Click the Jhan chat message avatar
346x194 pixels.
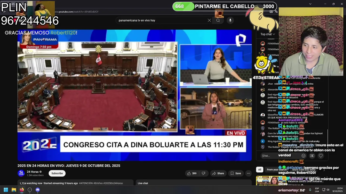(x=262, y=84)
